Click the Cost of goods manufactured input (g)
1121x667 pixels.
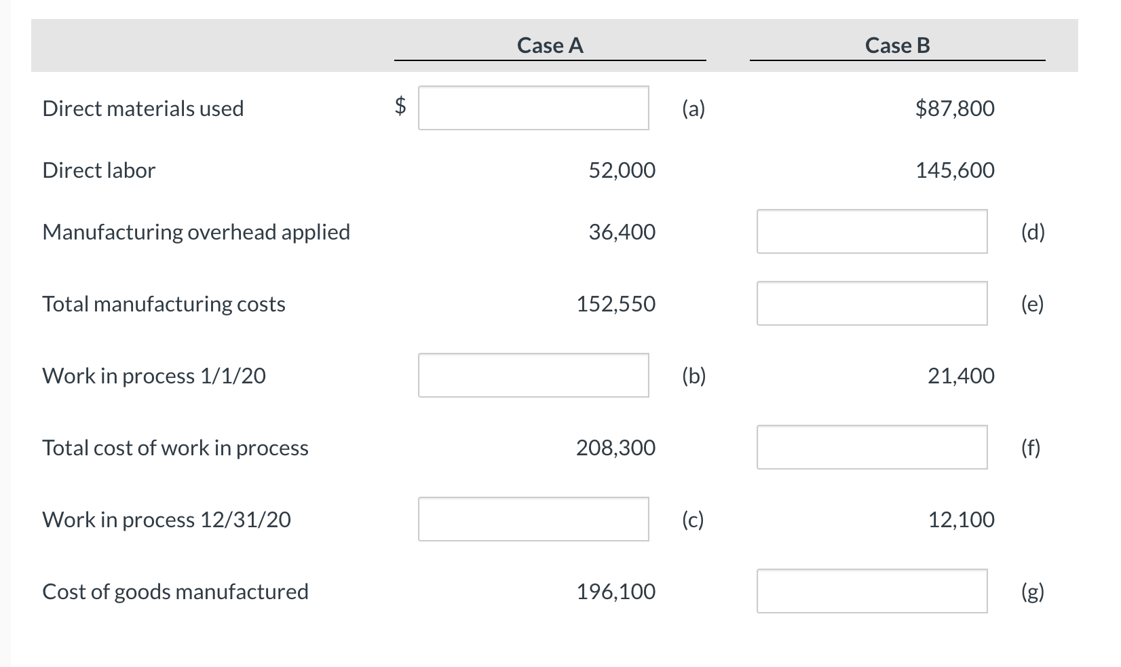(x=871, y=591)
